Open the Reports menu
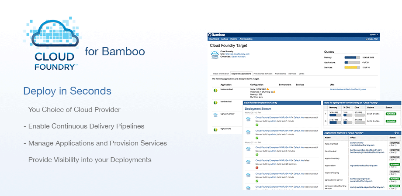The height and width of the screenshot is (196, 402). (x=234, y=39)
